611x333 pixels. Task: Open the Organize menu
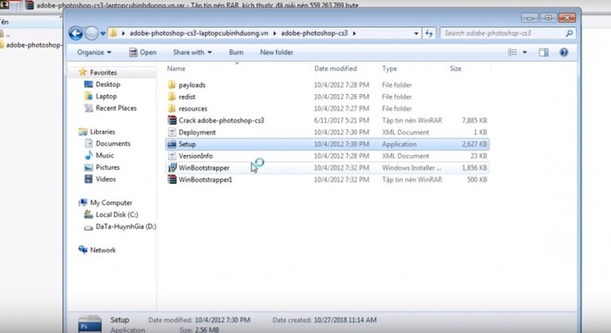click(94, 52)
